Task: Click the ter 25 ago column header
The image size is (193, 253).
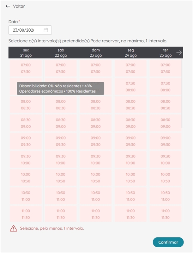Action: point(166,52)
